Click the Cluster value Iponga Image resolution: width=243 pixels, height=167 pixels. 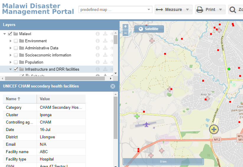[46, 115]
